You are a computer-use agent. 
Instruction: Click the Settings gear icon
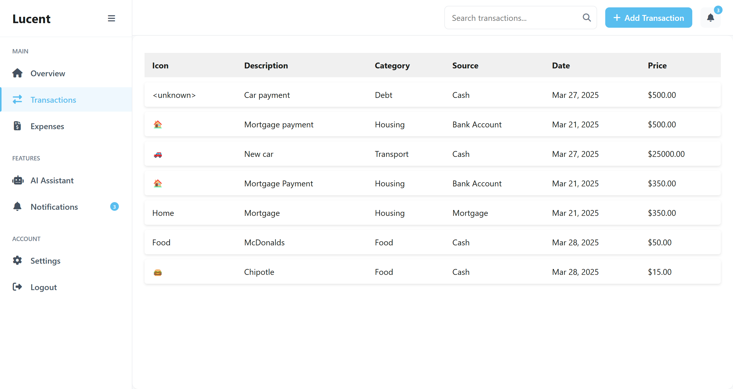coord(17,260)
